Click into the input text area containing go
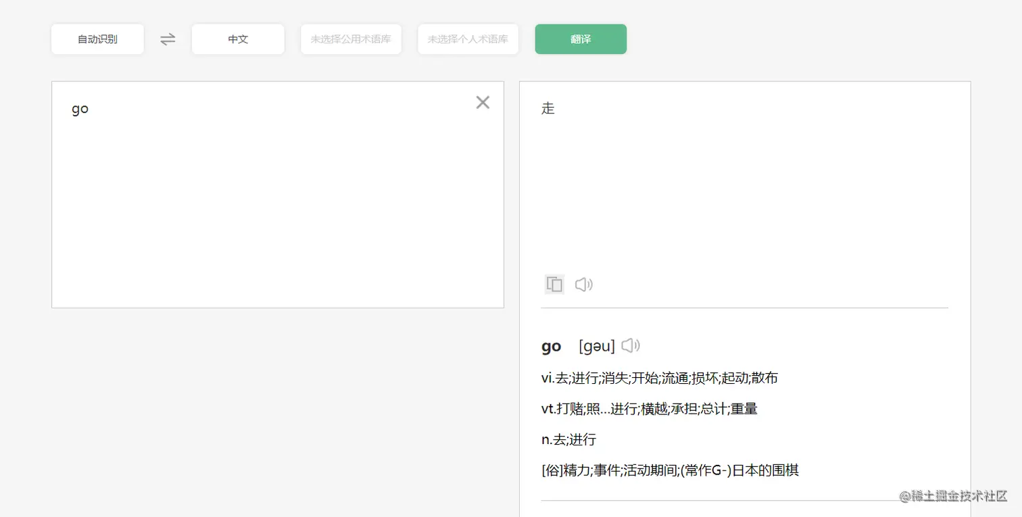 tap(278, 195)
